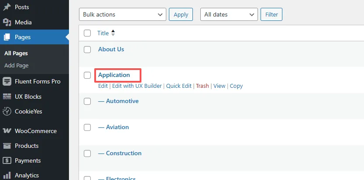This screenshot has height=180, width=364.
Task: Open Analytics via its bar chart icon
Action: click(x=7, y=175)
